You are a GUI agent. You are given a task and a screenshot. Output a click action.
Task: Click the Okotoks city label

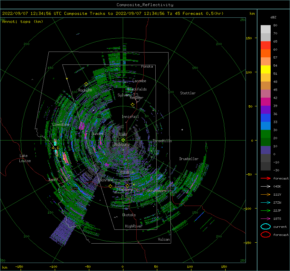(x=129, y=215)
